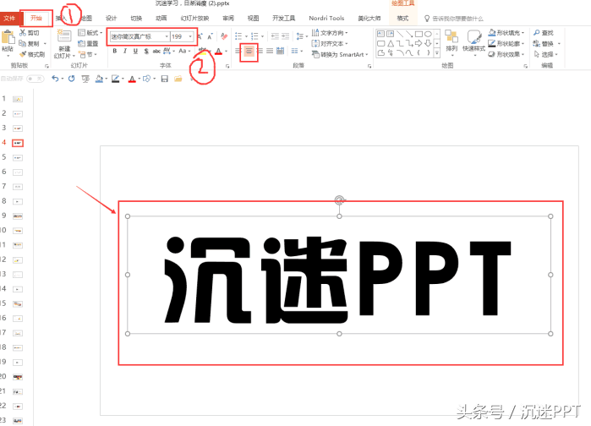Switch to the Slide Show (幻灯片放映) tab
The image size is (591, 426).
coord(194,18)
